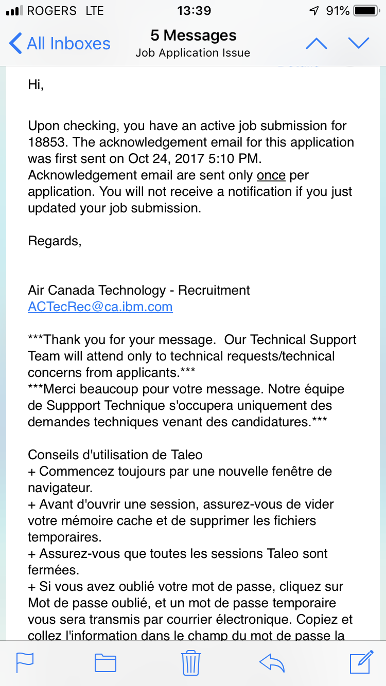Tap the underlined word "once"
Screen dimensions: 386x686
pos(271,175)
